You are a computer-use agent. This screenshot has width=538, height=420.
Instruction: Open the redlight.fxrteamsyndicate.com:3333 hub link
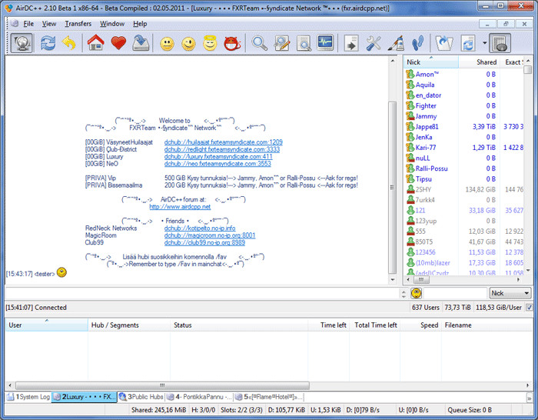click(222, 149)
